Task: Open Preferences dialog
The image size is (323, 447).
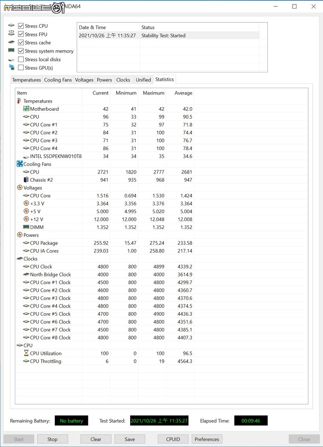Action: (x=207, y=439)
